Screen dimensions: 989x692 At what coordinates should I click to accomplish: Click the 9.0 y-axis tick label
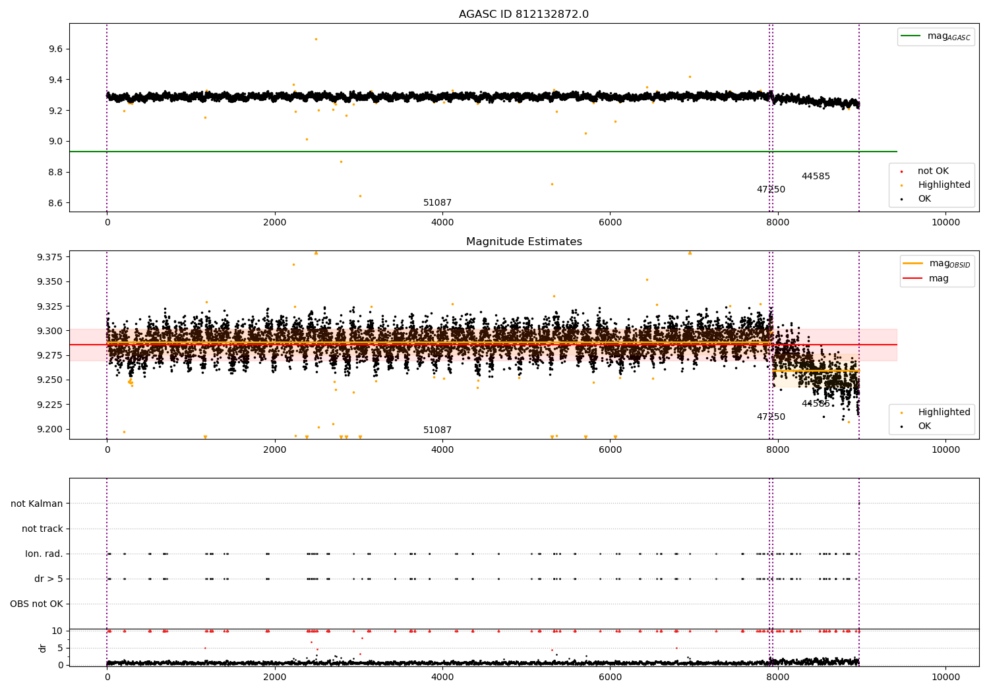55,142
